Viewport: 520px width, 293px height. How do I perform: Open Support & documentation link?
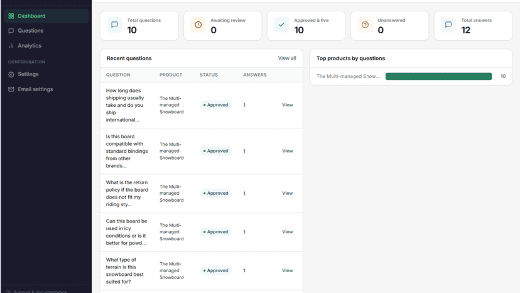[x=36, y=291]
